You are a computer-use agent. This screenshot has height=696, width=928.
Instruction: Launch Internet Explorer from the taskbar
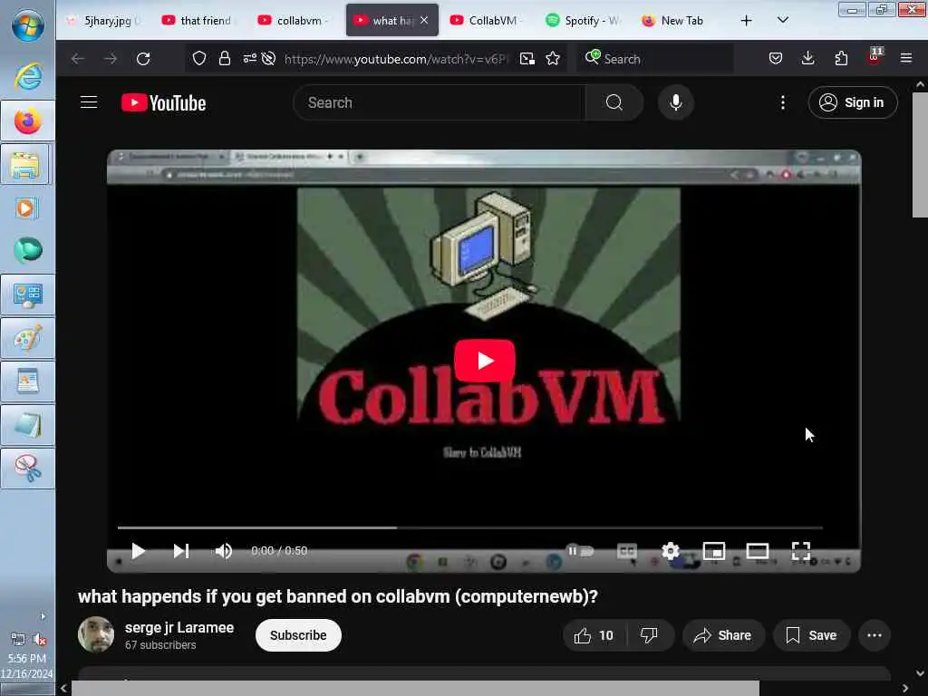pyautogui.click(x=28, y=76)
